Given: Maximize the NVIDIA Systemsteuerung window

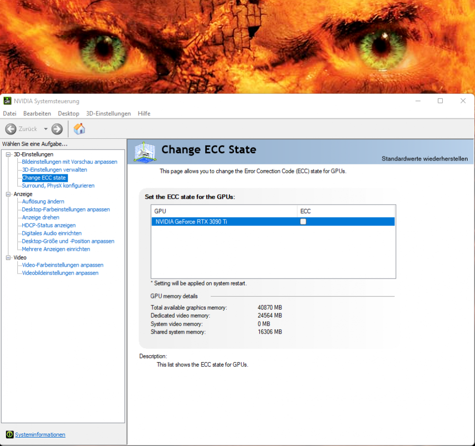Looking at the screenshot, I should pos(440,101).
